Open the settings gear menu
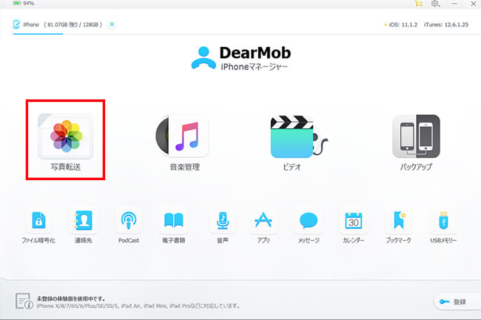 tap(435, 4)
